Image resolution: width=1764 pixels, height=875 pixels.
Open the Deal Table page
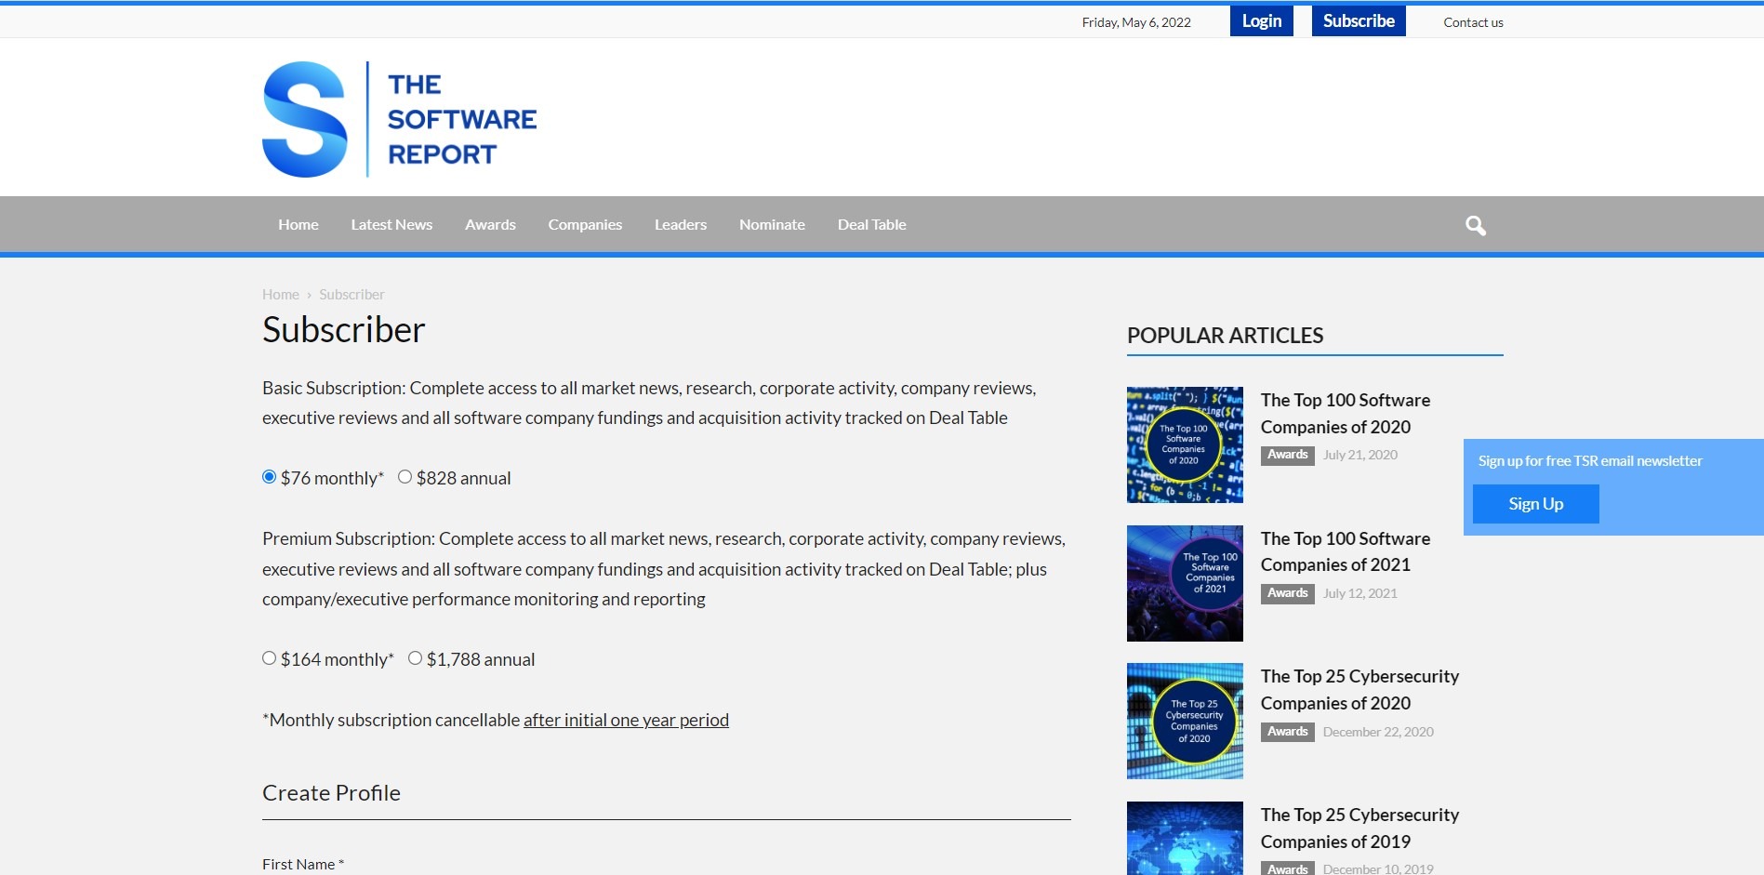pyautogui.click(x=871, y=224)
